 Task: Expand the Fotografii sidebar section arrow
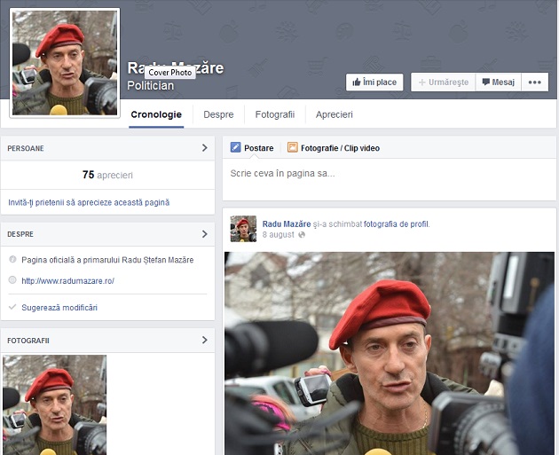coord(204,340)
